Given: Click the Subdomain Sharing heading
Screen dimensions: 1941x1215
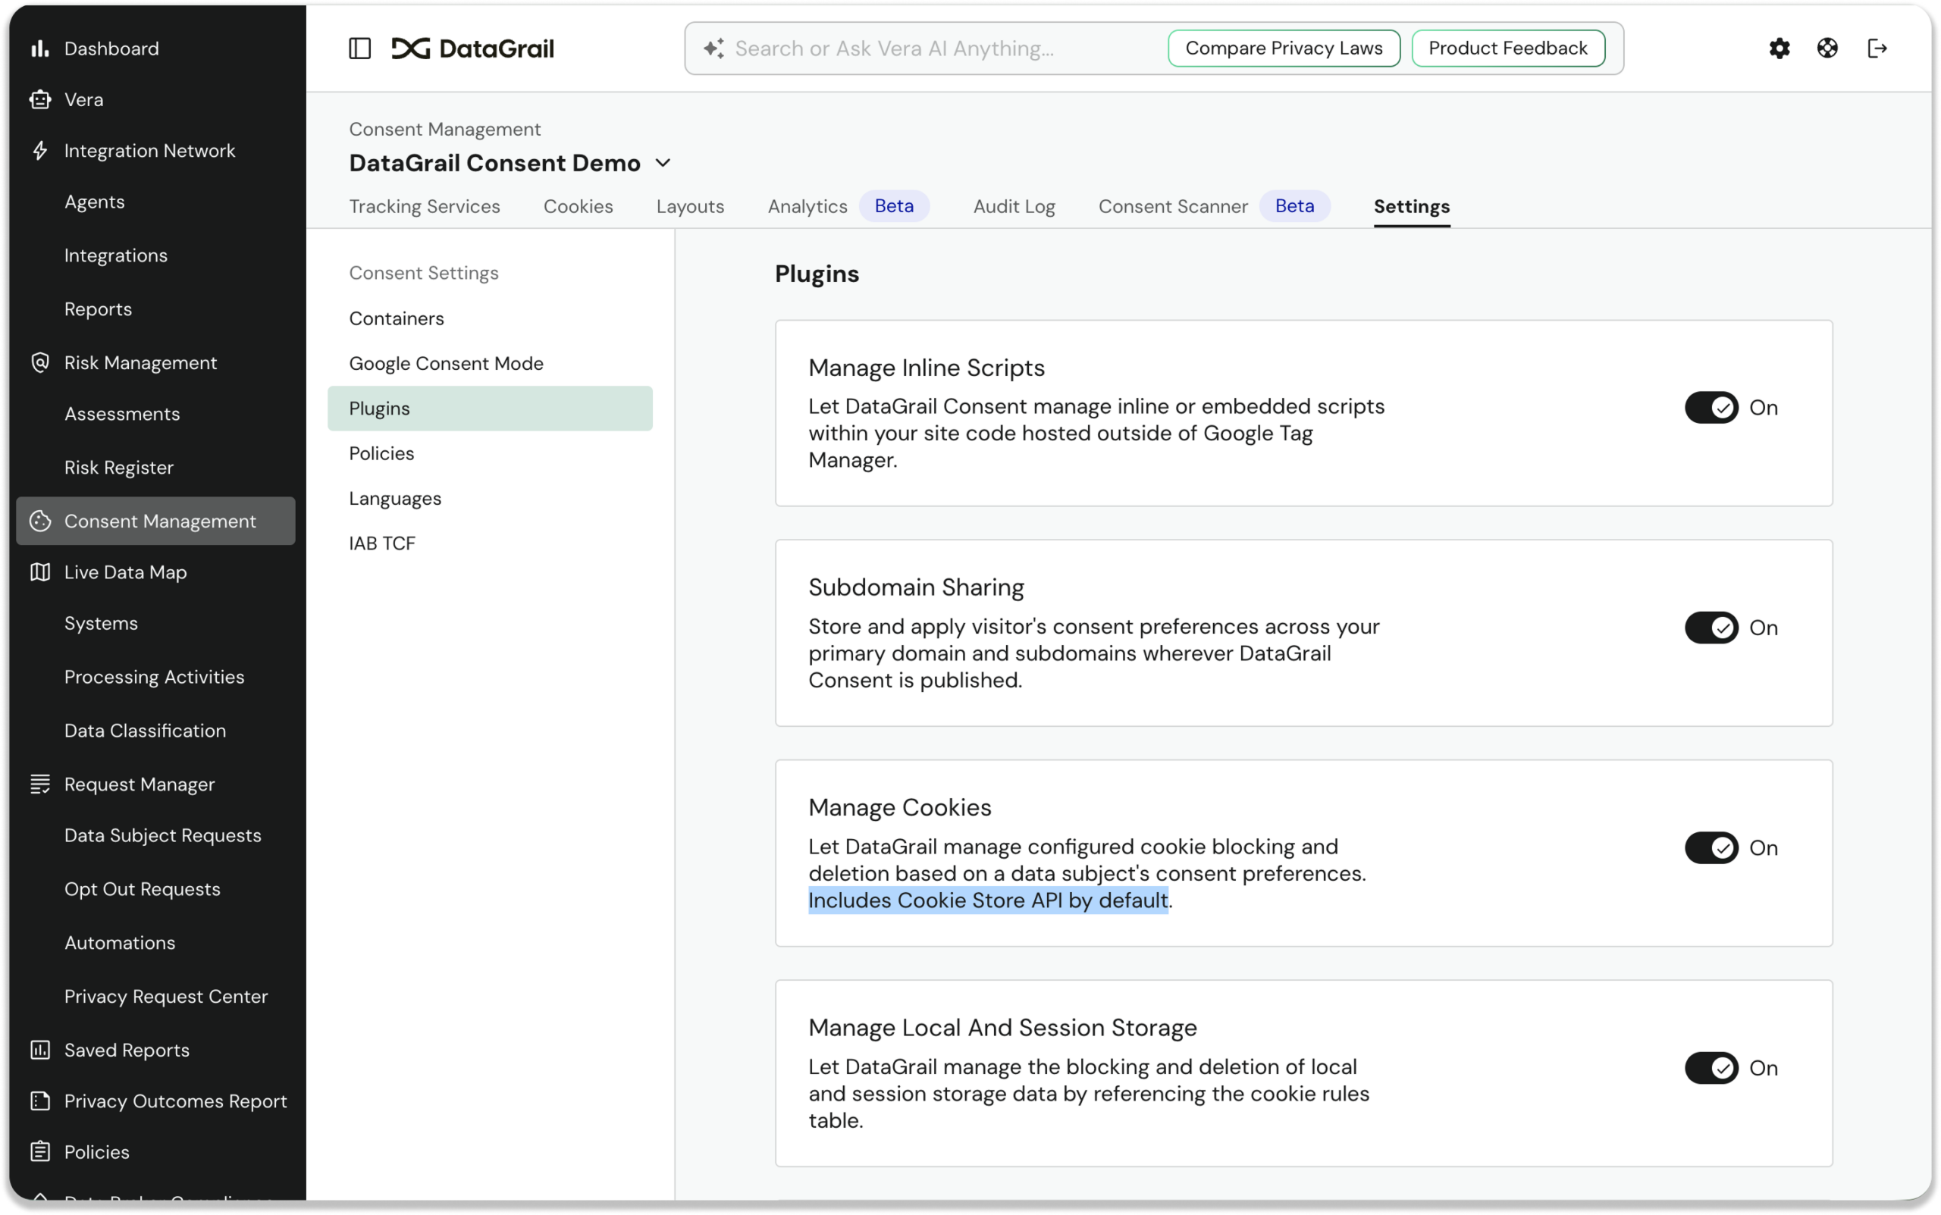Looking at the screenshot, I should [915, 587].
